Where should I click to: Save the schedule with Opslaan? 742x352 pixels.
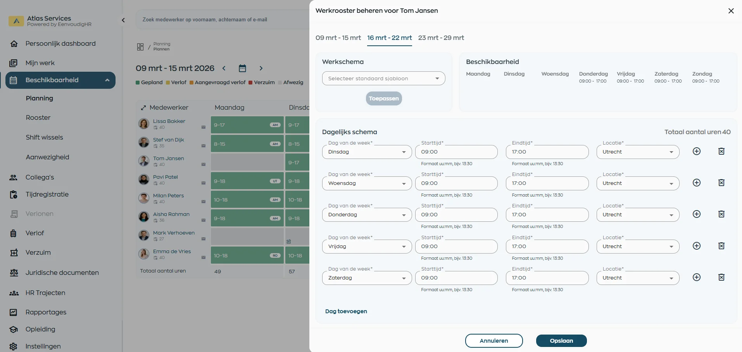pos(561,341)
